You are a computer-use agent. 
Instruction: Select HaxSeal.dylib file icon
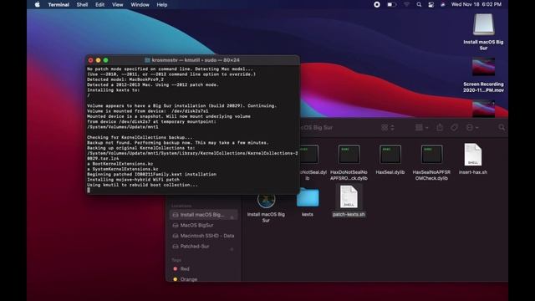point(390,155)
